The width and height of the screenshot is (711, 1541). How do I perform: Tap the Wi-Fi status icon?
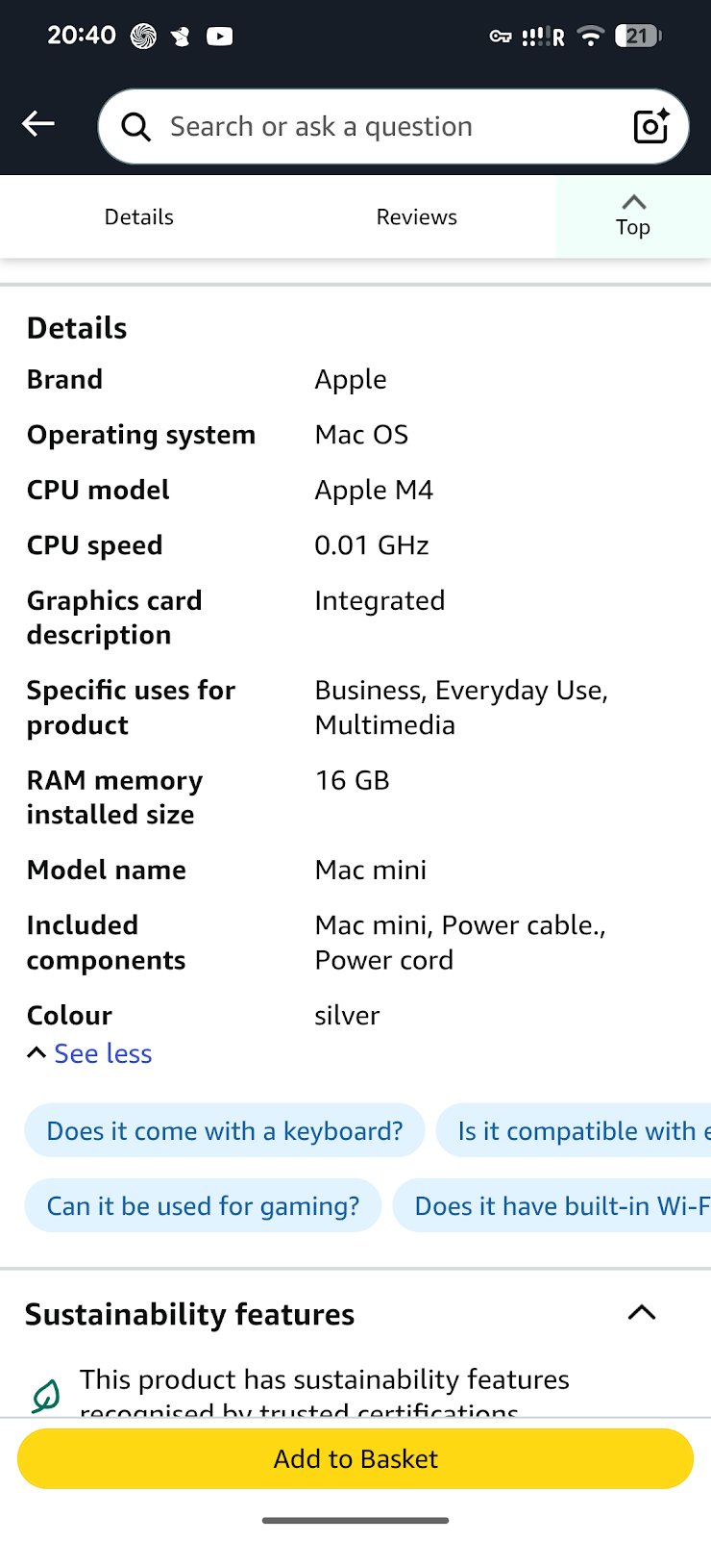coord(590,37)
